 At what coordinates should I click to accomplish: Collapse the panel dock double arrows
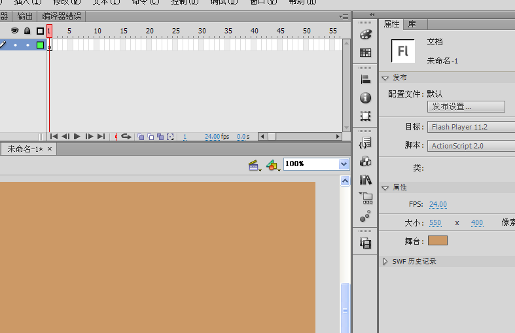pyautogui.click(x=372, y=15)
